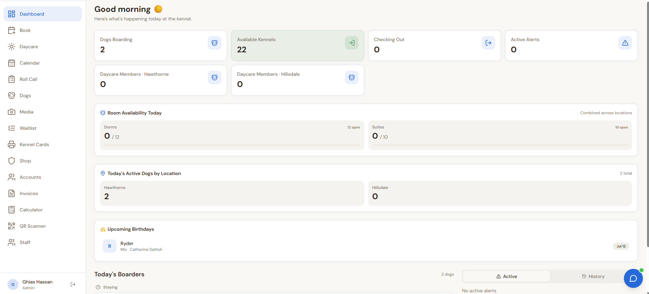Image resolution: width=649 pixels, height=294 pixels.
Task: Open the Dogs face icon in sidebar
Action: (x=12, y=96)
